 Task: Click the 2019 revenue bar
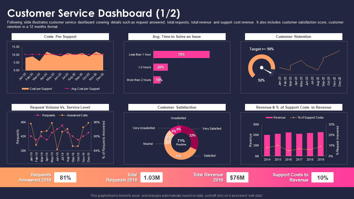tap(321, 144)
